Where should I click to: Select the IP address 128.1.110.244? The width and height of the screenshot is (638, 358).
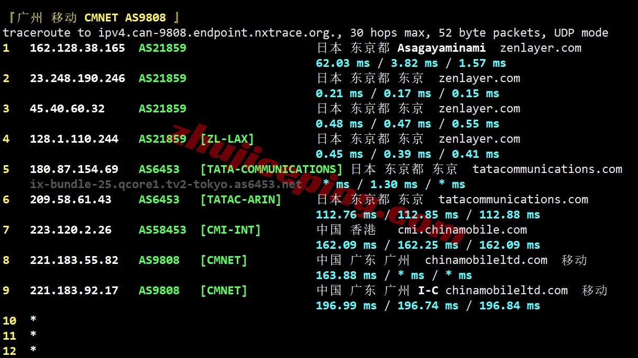click(x=74, y=139)
